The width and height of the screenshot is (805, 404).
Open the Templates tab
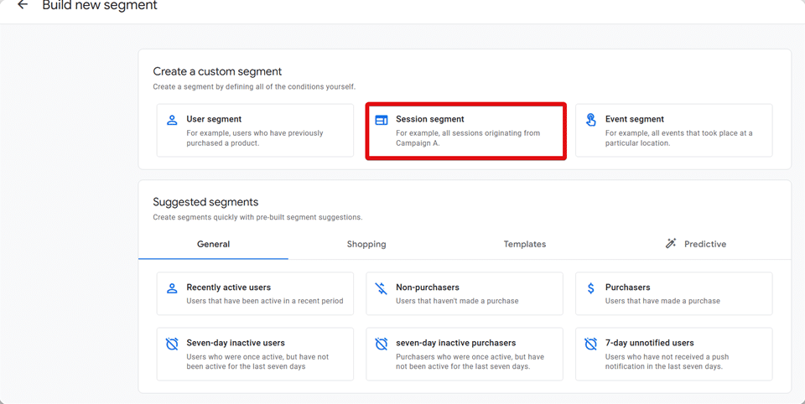tap(525, 245)
